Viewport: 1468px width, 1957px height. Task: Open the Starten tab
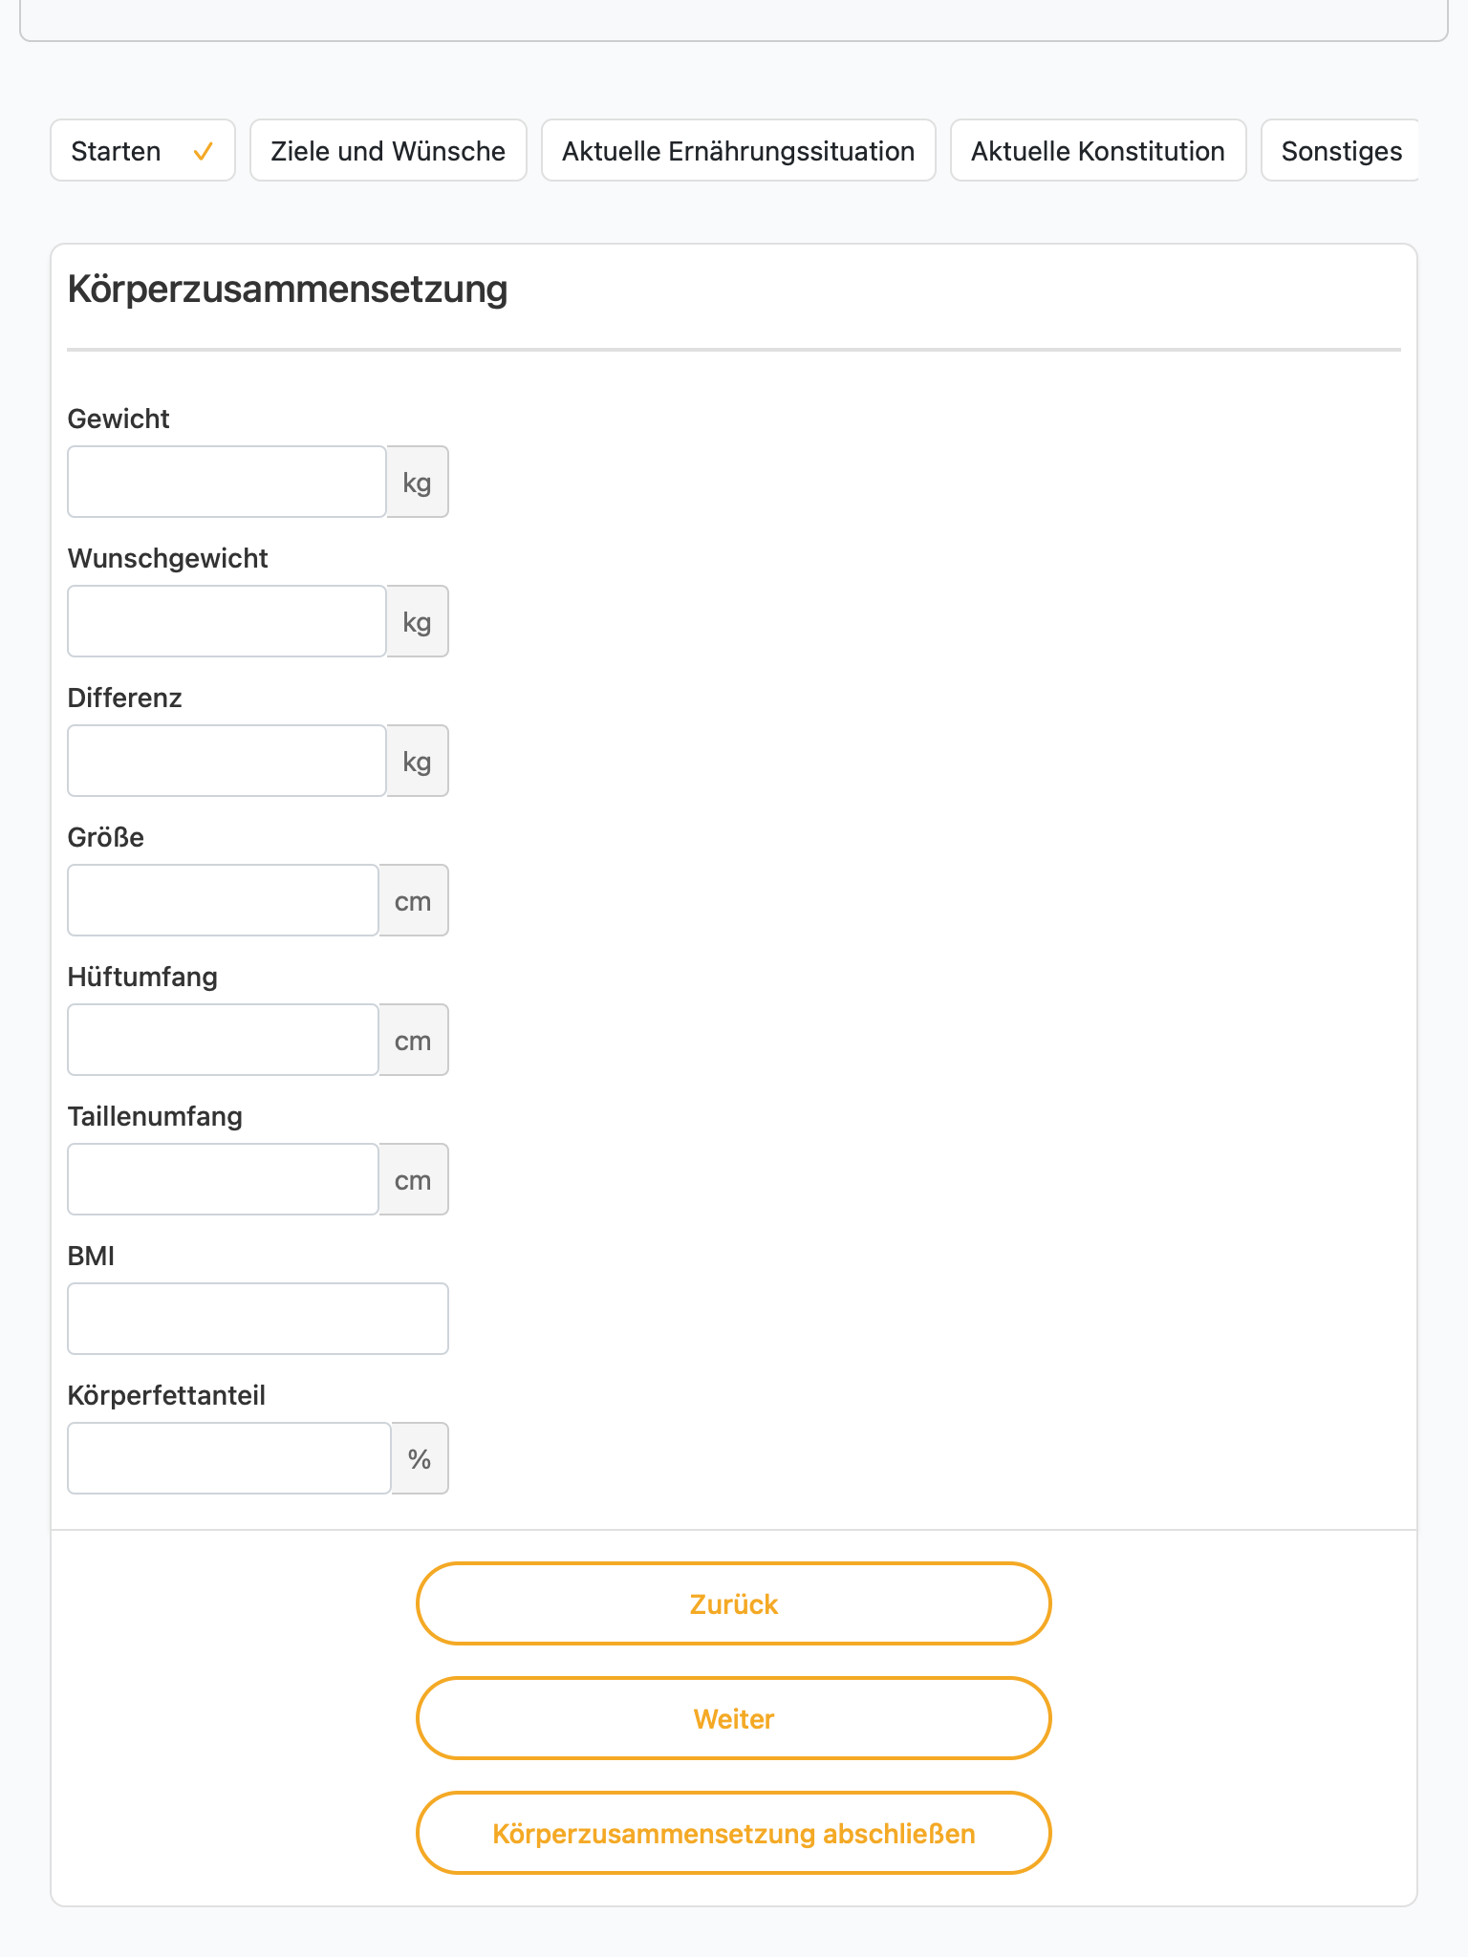point(142,150)
